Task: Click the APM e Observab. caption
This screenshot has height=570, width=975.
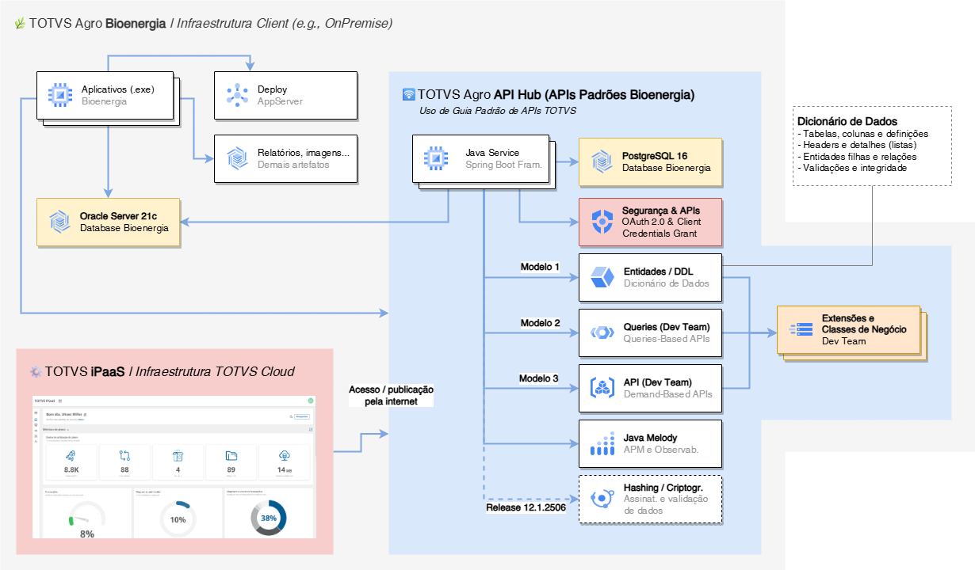Action: pos(661,450)
